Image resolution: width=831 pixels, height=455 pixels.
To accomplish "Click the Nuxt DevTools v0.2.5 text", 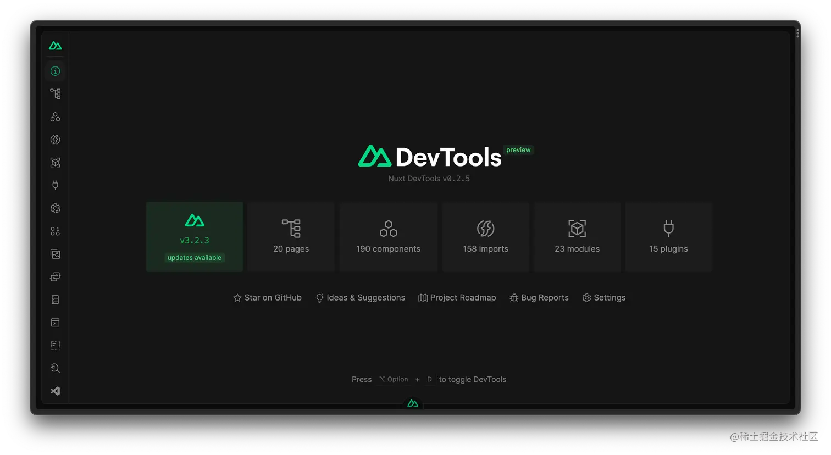I will [x=429, y=179].
